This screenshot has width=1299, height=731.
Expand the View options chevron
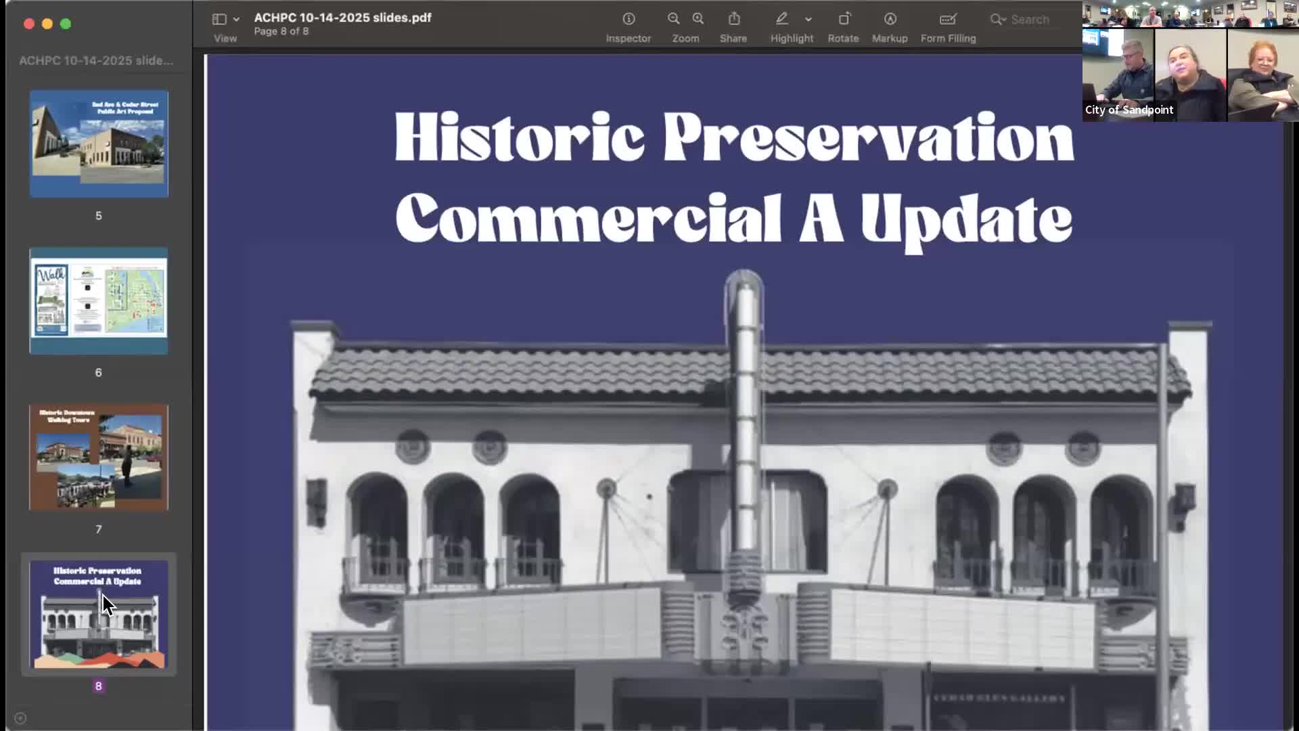236,19
